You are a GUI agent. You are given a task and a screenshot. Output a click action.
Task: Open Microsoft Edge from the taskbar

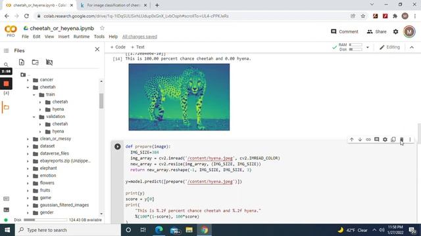click(159, 230)
